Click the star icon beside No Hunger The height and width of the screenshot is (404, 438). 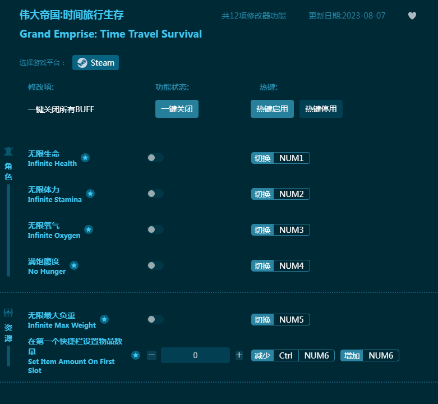74,265
